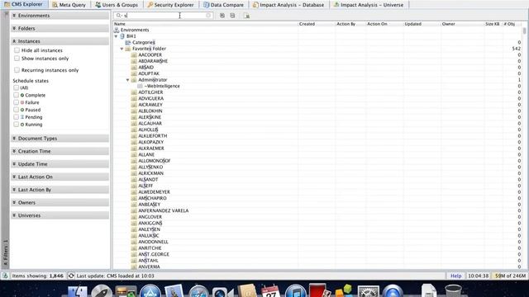Click the memory usage 59M of 246M indicator
Image resolution: width=529 pixels, height=297 pixels.
[510, 276]
